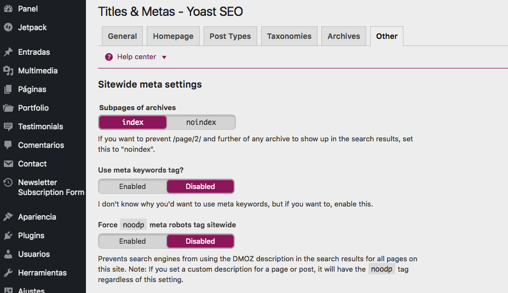Click the Contact envelope icon
Screen dimensions: 508x293
[8, 164]
